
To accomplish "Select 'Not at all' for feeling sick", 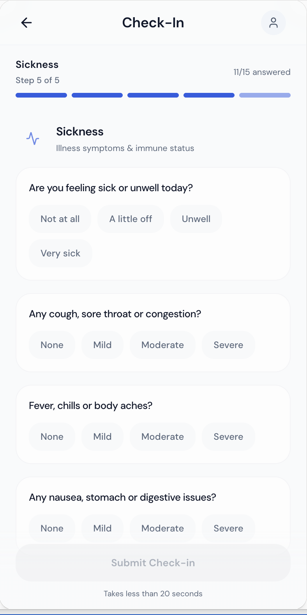I will click(x=60, y=219).
